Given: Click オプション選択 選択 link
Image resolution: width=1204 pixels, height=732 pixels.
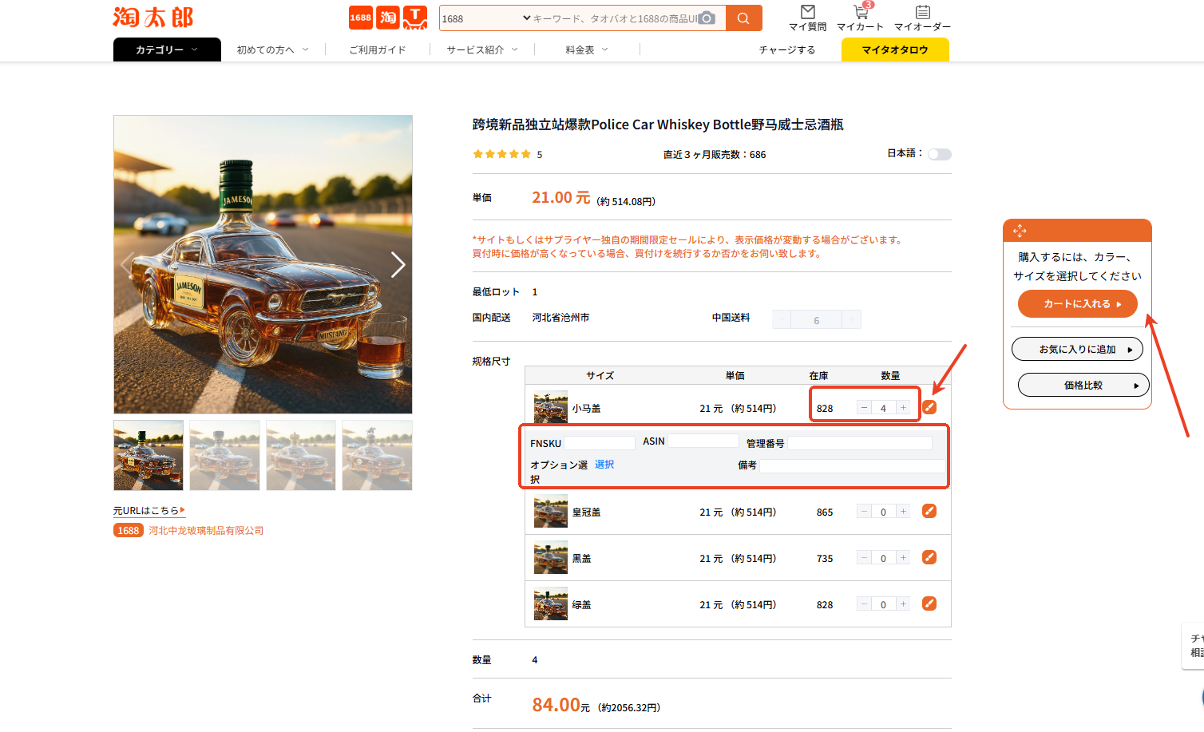Looking at the screenshot, I should tap(604, 465).
